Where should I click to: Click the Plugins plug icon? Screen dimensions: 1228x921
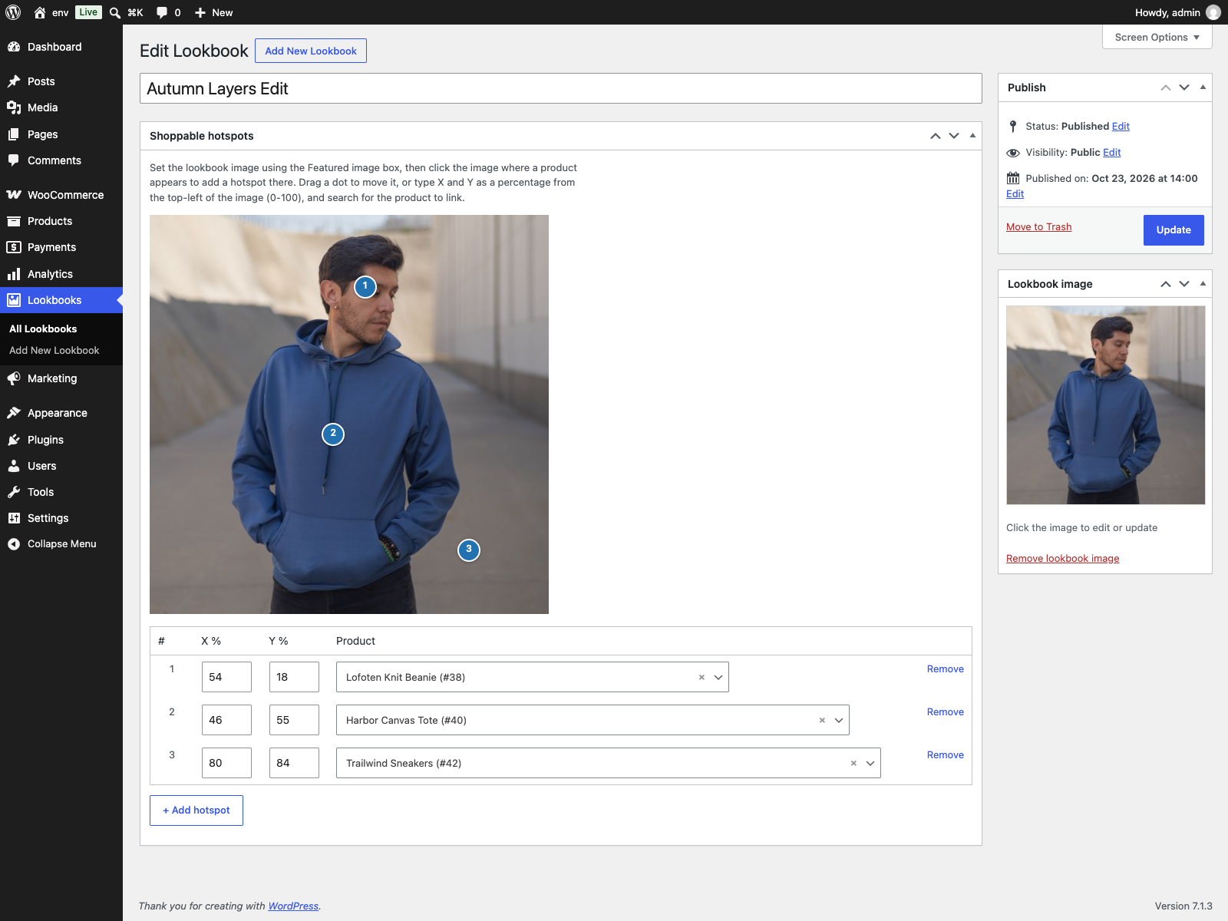(14, 440)
